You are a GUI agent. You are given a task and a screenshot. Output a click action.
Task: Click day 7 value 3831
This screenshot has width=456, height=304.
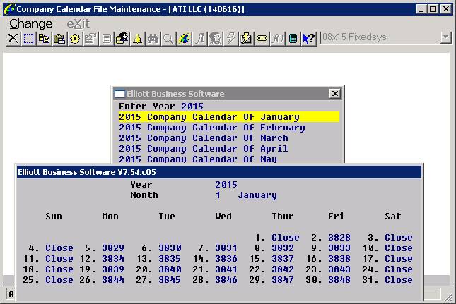(x=226, y=248)
